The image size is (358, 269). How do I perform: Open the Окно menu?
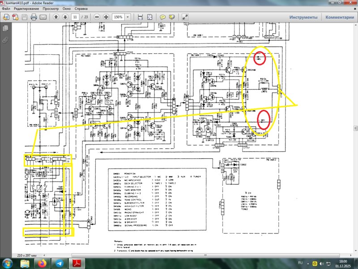pos(67,9)
